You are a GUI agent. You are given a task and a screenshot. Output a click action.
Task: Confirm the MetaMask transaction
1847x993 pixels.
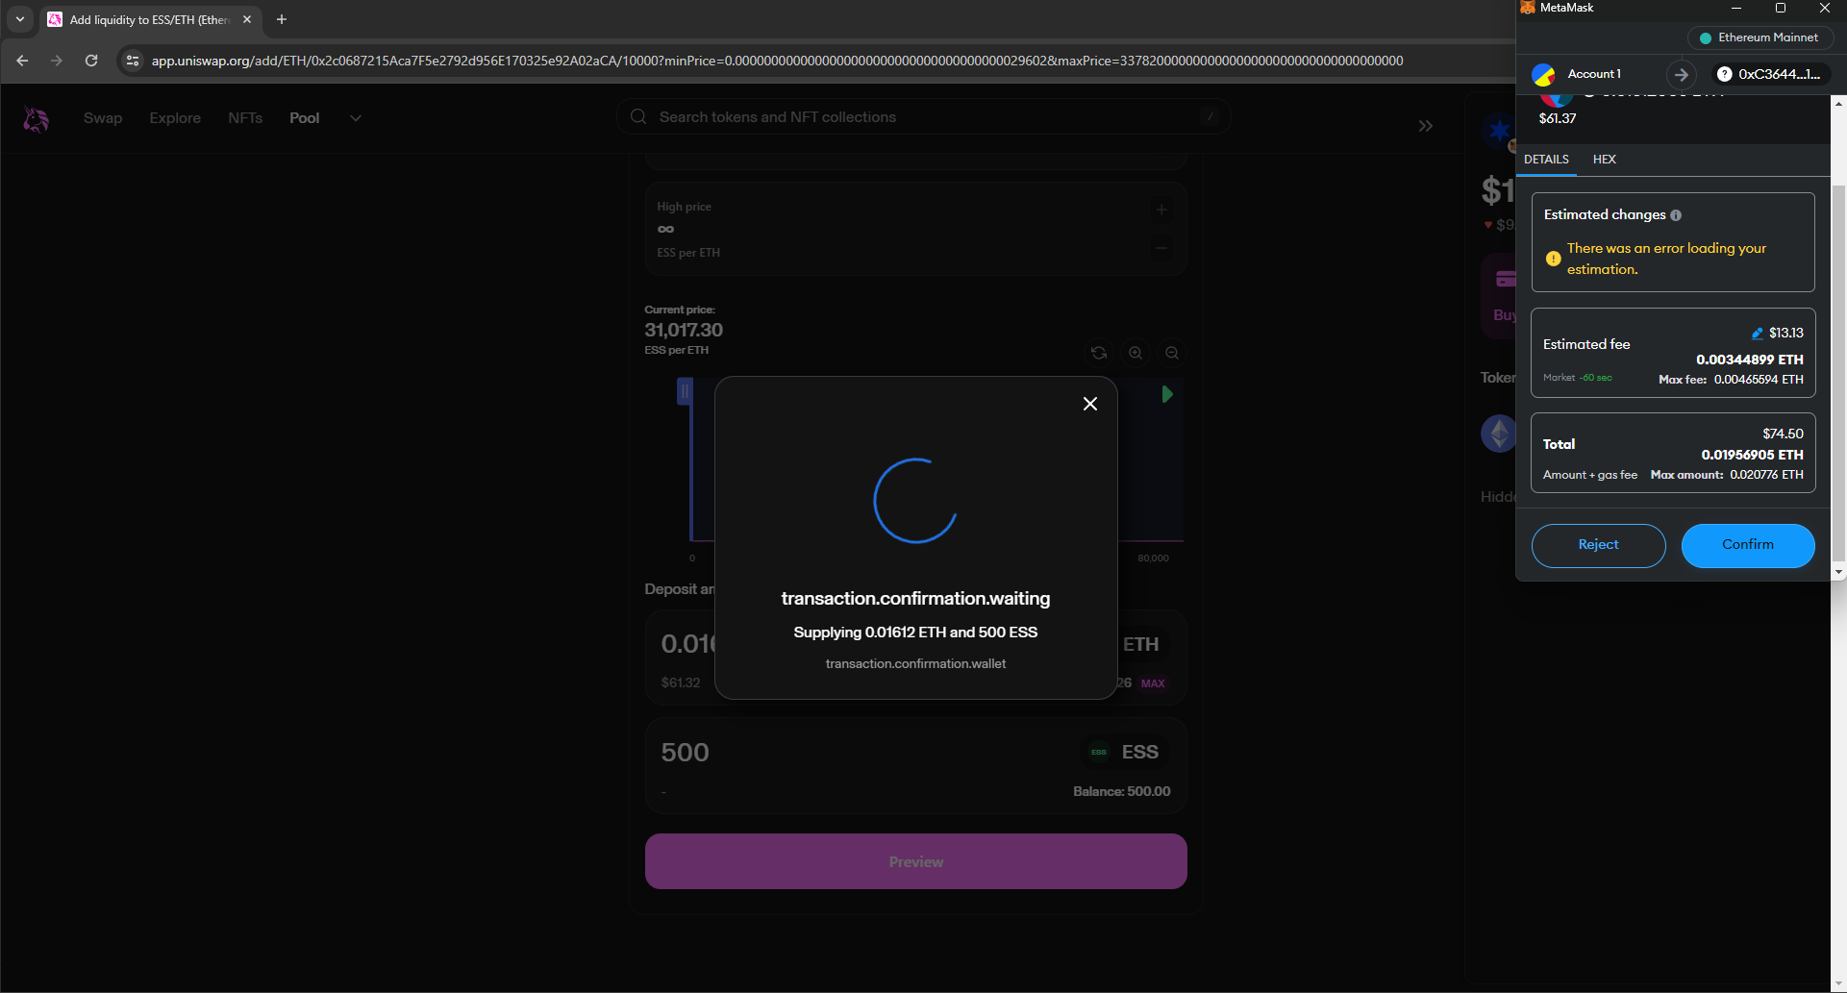[1747, 545]
